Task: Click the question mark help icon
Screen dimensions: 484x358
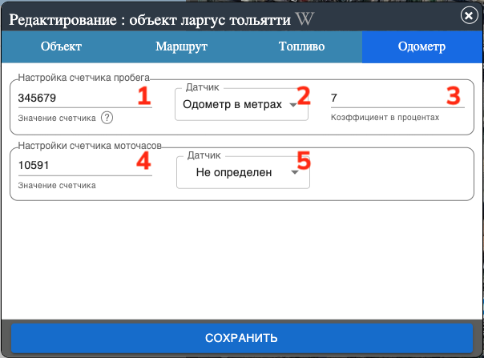Action: pyautogui.click(x=107, y=118)
